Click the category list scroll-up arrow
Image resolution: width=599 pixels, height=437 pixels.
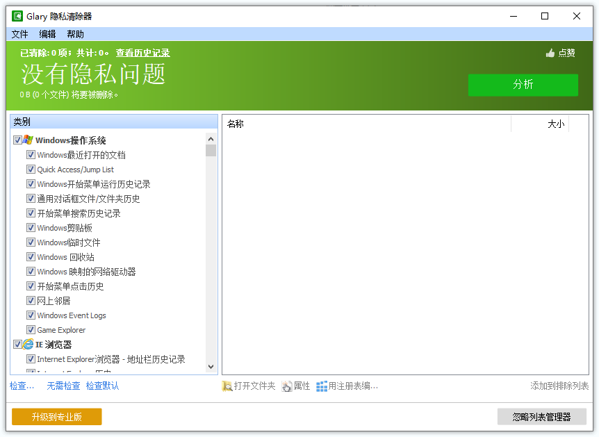point(211,139)
